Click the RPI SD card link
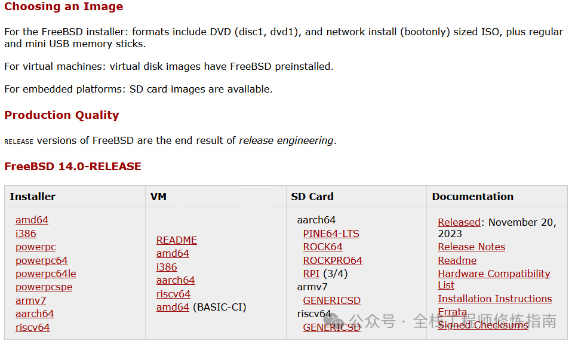This screenshot has height=344, width=575. point(311,274)
